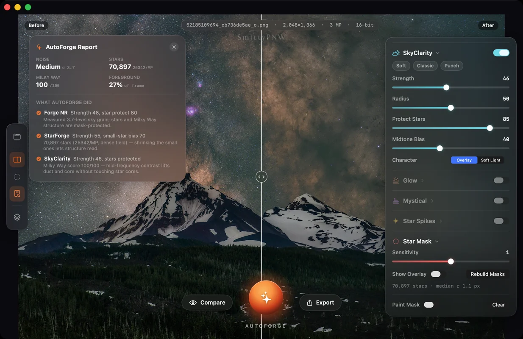
Task: Click the Midtone Bias value 40
Action: click(x=506, y=139)
